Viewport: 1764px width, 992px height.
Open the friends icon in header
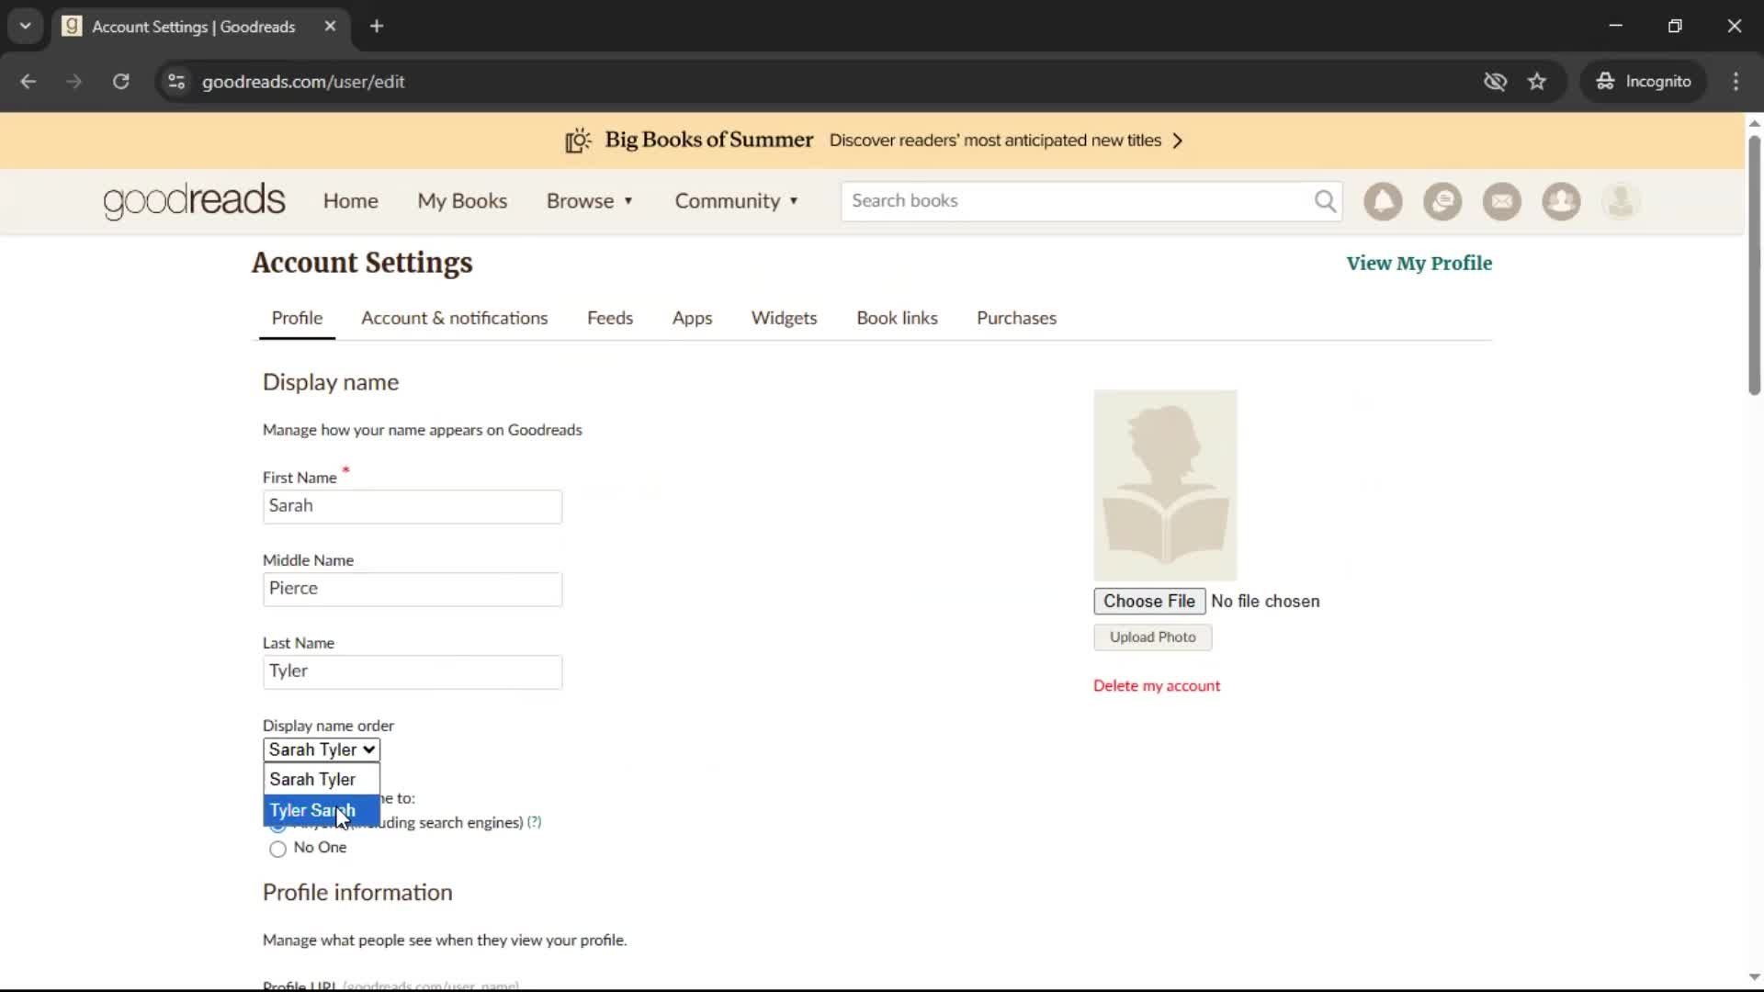point(1561,201)
